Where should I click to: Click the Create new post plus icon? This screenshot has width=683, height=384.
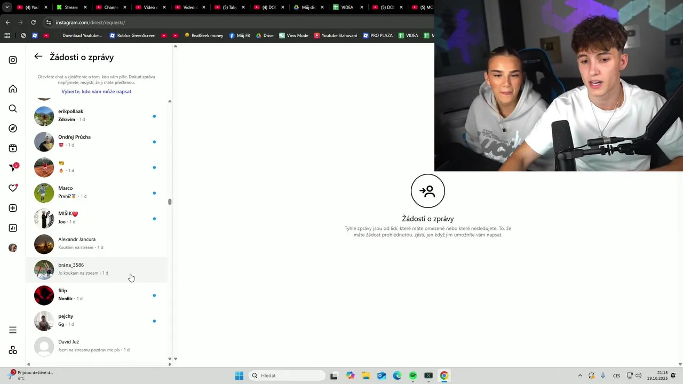point(13,208)
